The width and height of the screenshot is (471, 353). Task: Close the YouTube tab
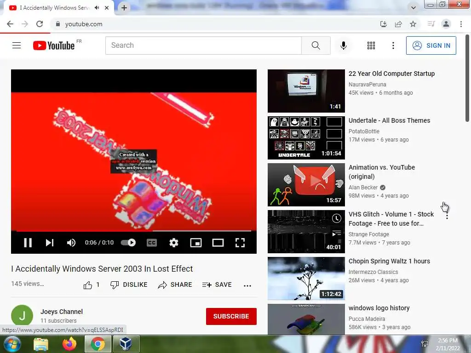click(107, 8)
